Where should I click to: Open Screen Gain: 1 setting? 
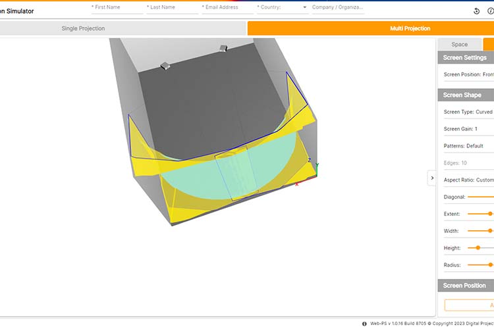[469, 129]
